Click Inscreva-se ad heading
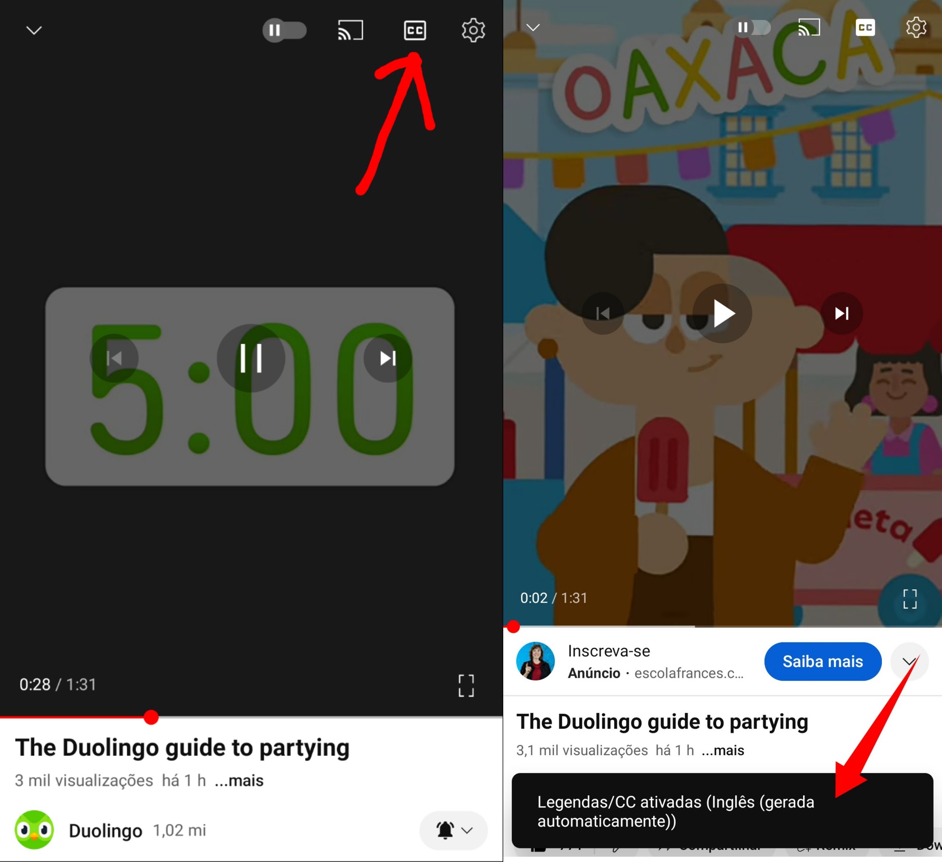 (609, 651)
